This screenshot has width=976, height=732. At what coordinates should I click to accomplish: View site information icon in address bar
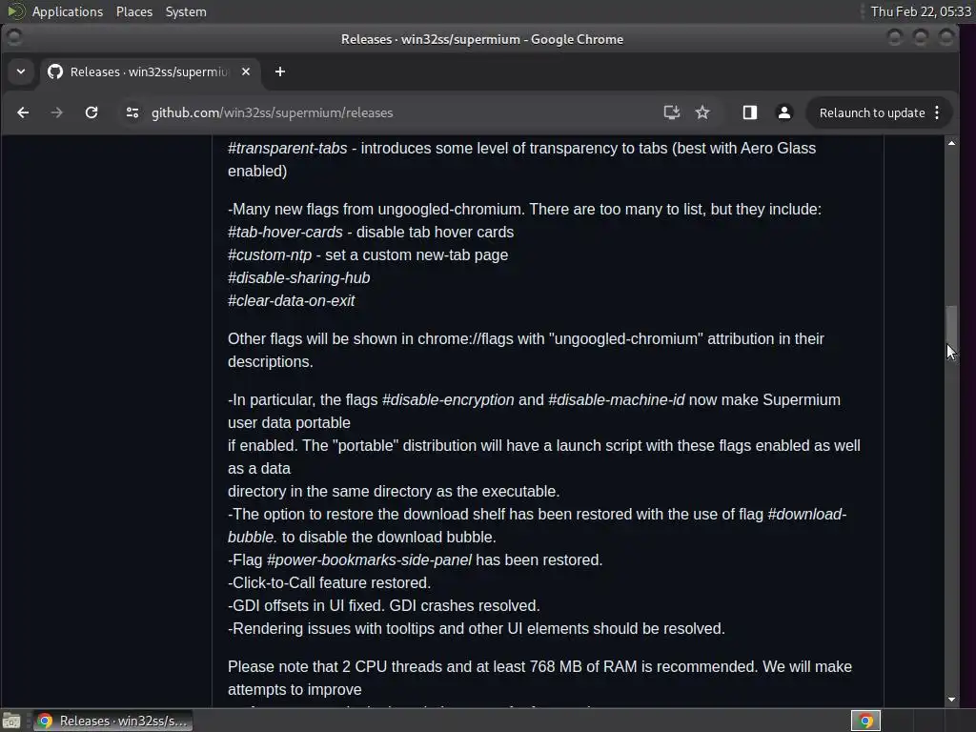click(x=132, y=112)
